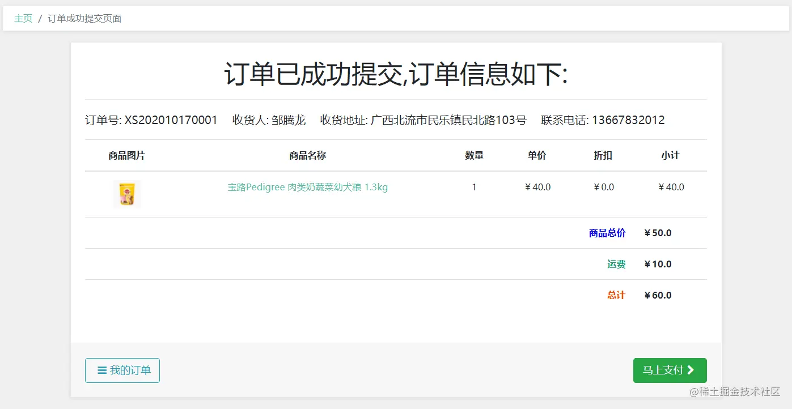Screen dimensions: 792x409
Task: Click the 订单成功提交页面 breadcrumb text
Action: click(x=84, y=19)
